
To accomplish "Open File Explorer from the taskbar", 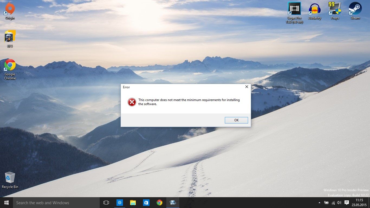I will [x=133, y=202].
